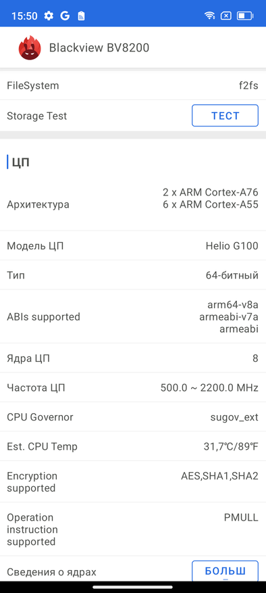266x593 pixels.
Task: Tap the SD card status icon
Action: click(x=81, y=16)
